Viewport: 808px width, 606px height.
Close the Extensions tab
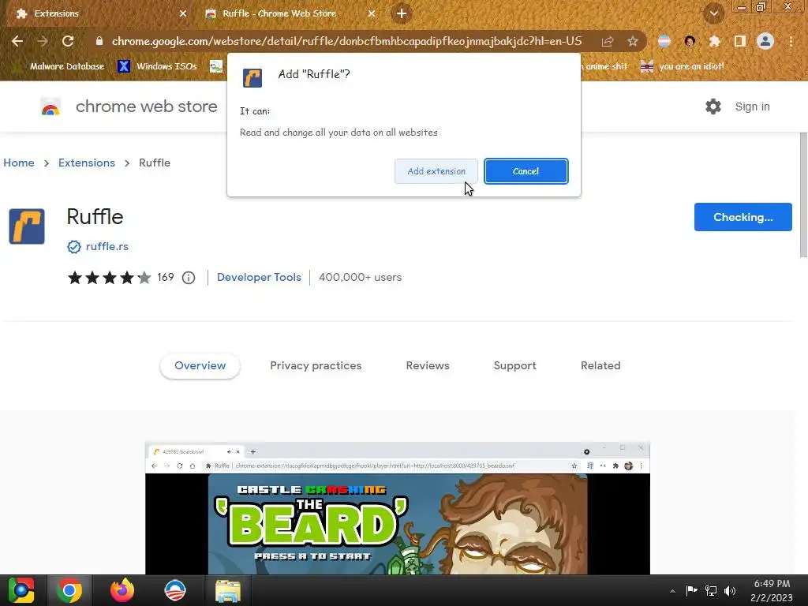tap(182, 13)
